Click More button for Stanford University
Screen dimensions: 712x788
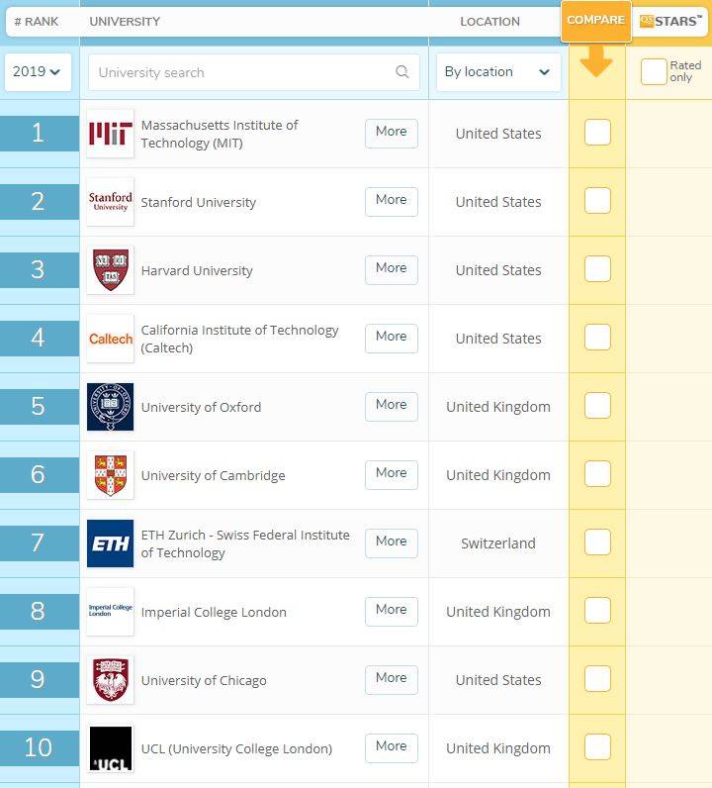391,201
